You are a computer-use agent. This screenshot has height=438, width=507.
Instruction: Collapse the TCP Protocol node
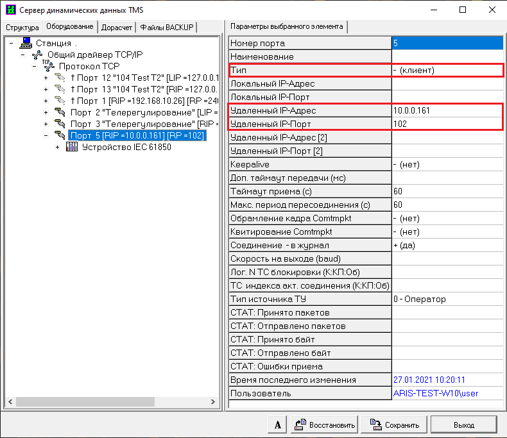[35, 66]
